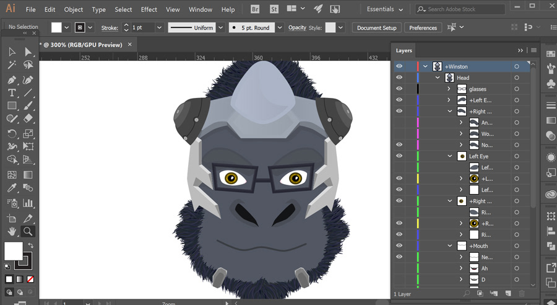Select the Column Graph tool
The width and height of the screenshot is (557, 305).
[x=28, y=203]
